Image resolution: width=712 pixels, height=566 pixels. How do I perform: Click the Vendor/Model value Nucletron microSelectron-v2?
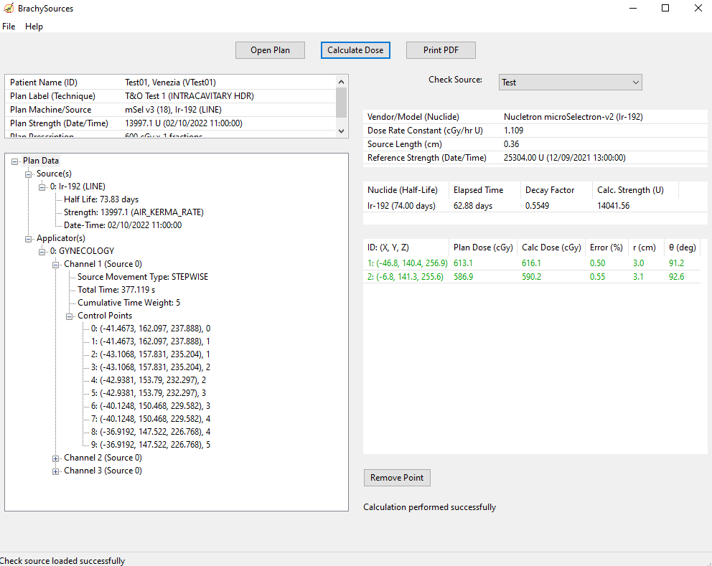pyautogui.click(x=573, y=117)
